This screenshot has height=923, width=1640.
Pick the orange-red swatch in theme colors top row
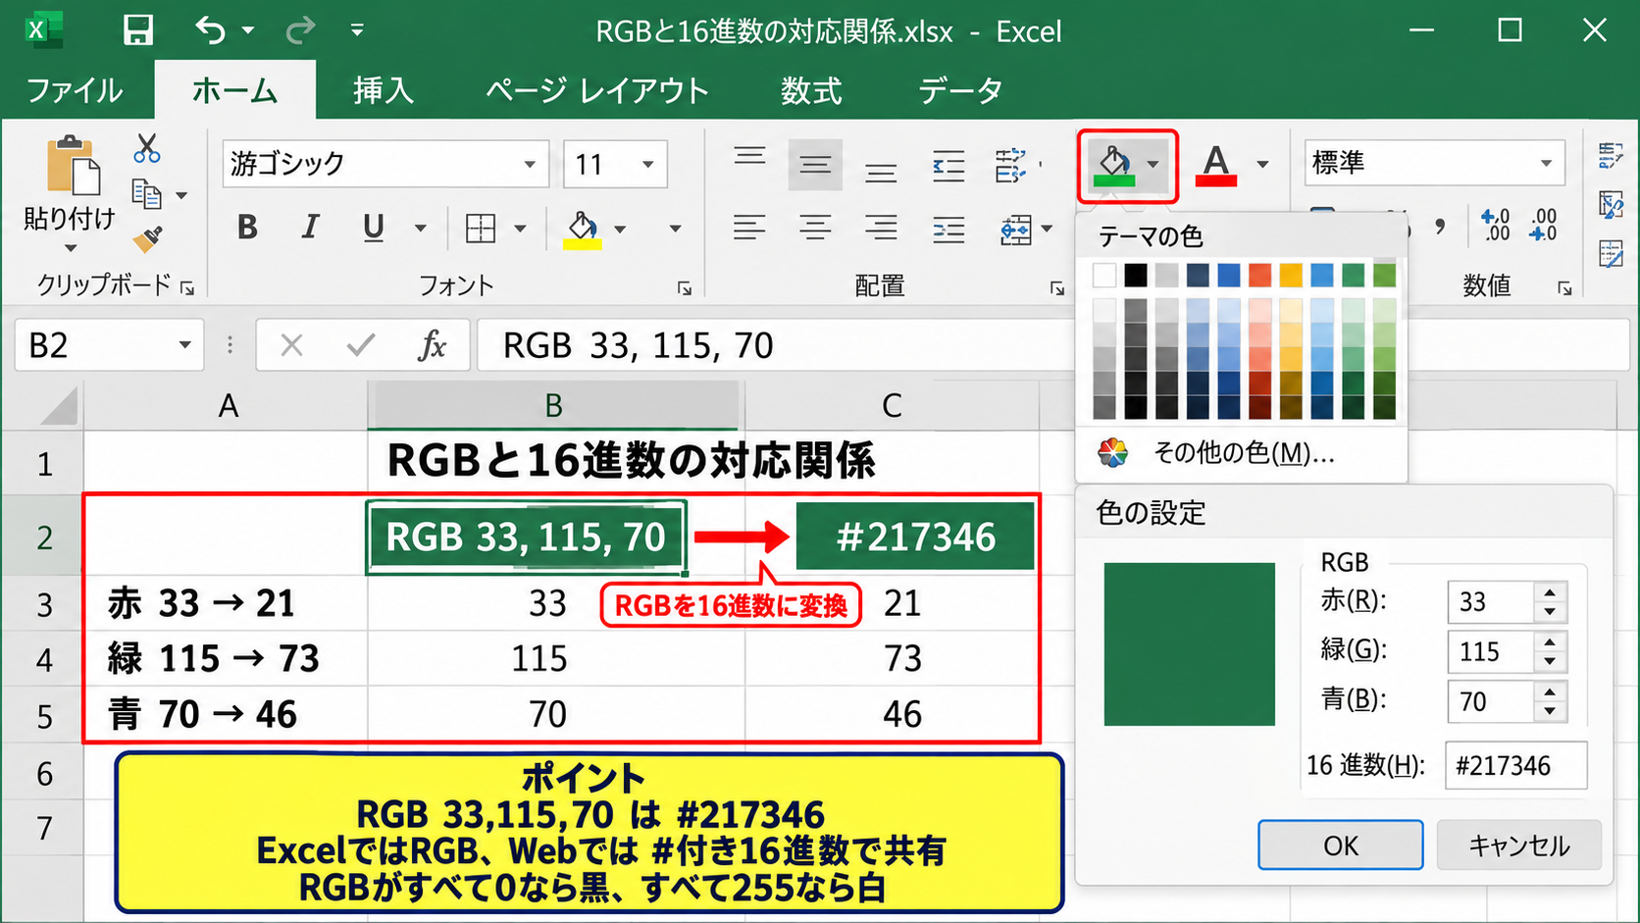1260,276
